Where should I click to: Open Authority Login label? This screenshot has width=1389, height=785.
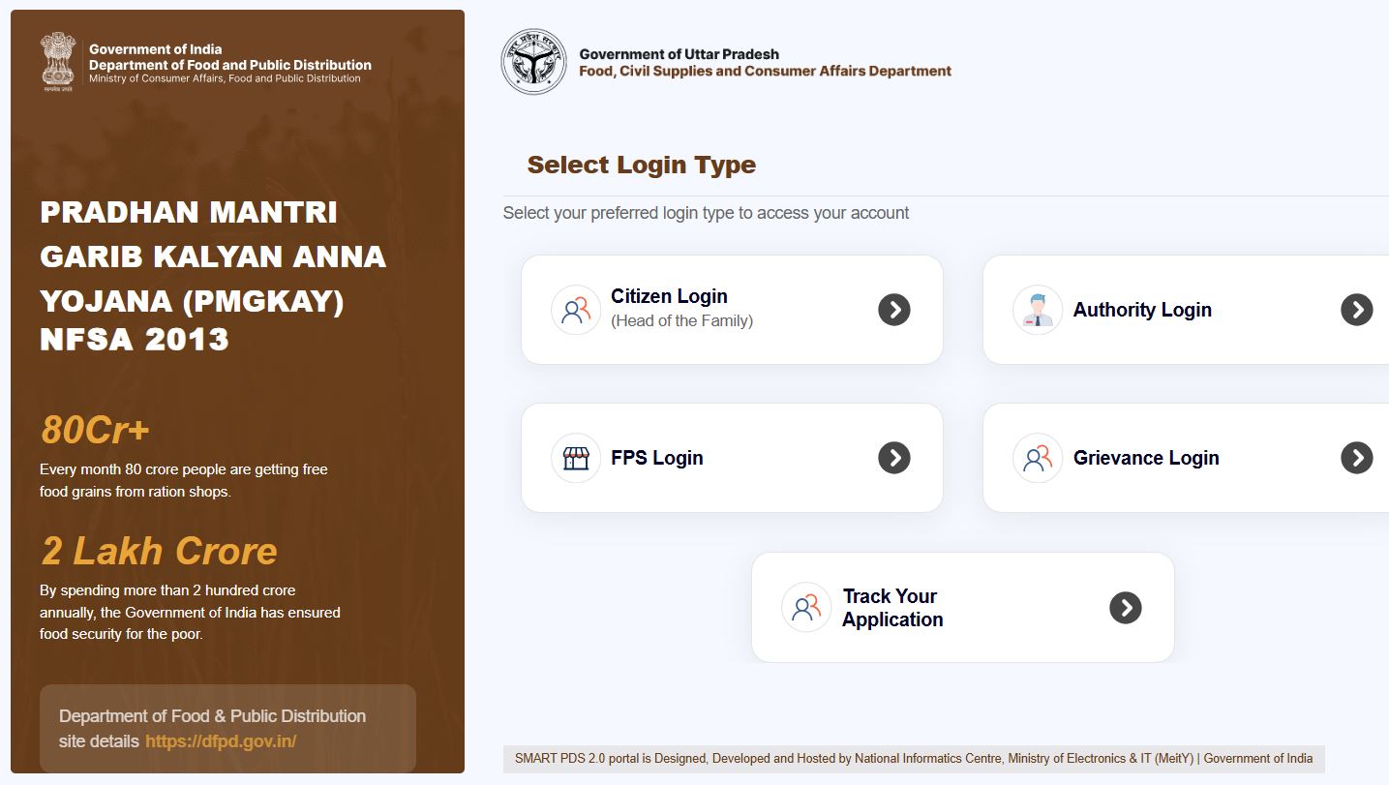point(1142,310)
